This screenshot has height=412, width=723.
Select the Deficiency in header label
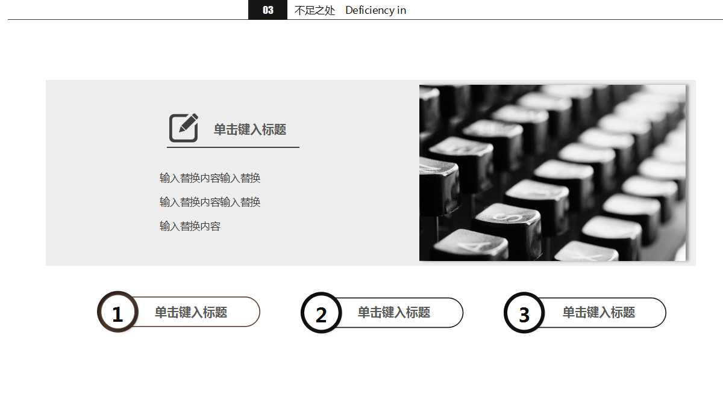click(375, 10)
